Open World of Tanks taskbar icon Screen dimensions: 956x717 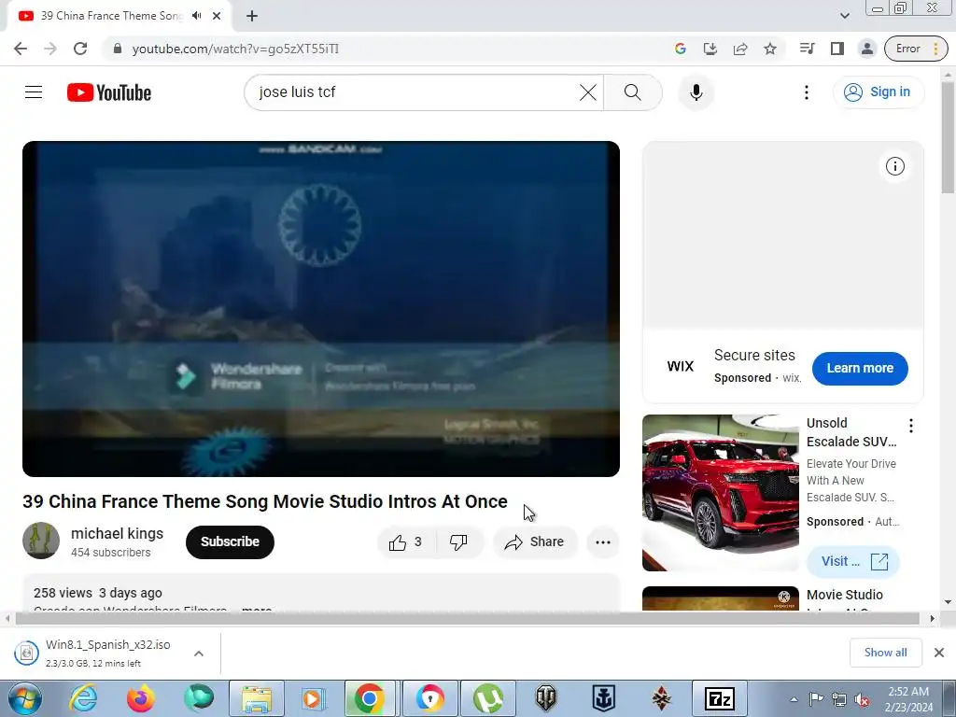545,698
